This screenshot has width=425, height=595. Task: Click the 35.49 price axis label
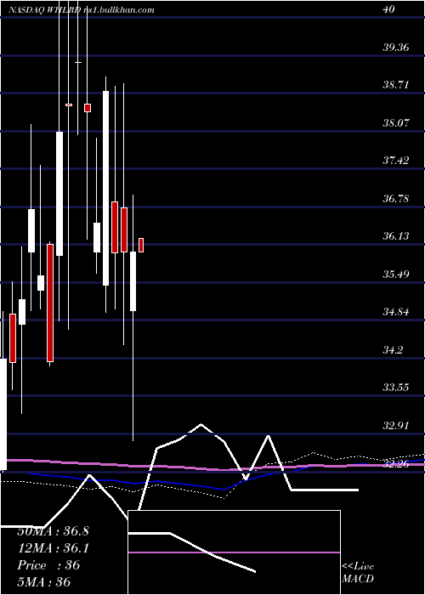[x=396, y=274]
